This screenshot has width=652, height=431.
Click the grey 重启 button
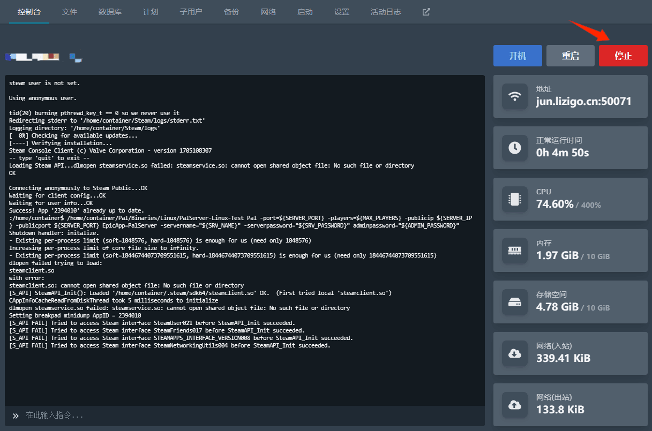tap(570, 56)
